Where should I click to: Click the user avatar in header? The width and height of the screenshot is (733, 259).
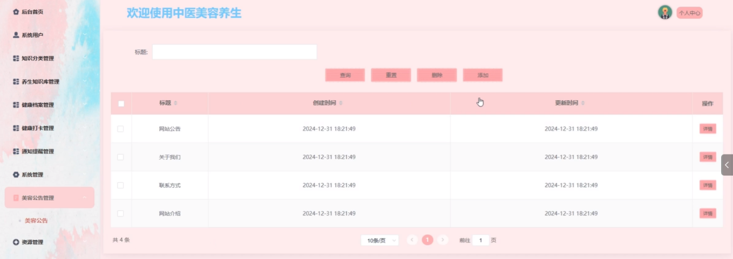point(665,12)
